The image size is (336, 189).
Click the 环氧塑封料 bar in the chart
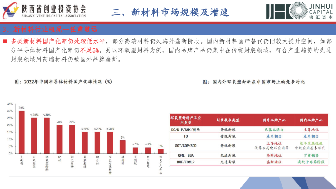tap(47, 135)
